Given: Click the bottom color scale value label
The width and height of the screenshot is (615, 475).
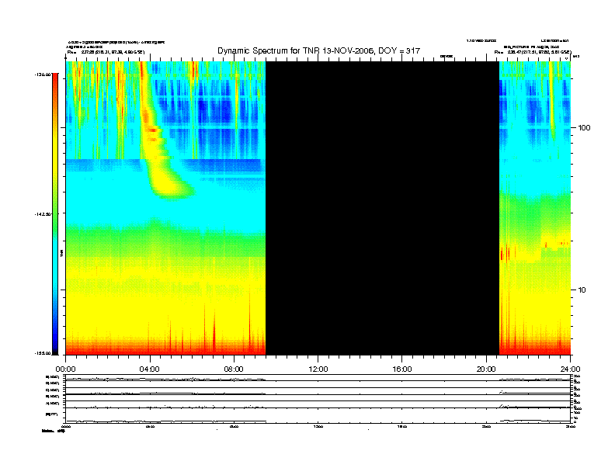Looking at the screenshot, I should coord(43,353).
